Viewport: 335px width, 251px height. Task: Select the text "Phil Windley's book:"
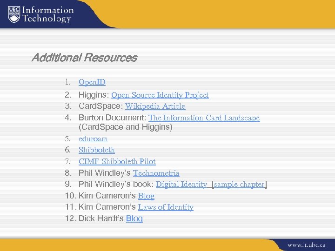pyautogui.click(x=116, y=184)
